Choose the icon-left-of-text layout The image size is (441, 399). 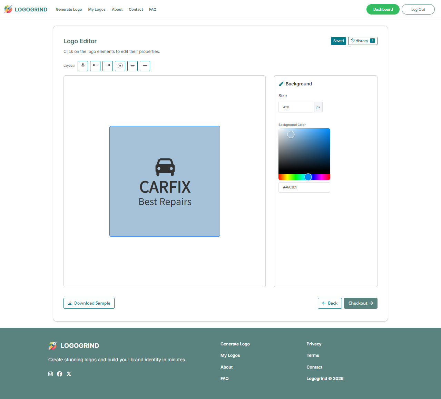[95, 66]
